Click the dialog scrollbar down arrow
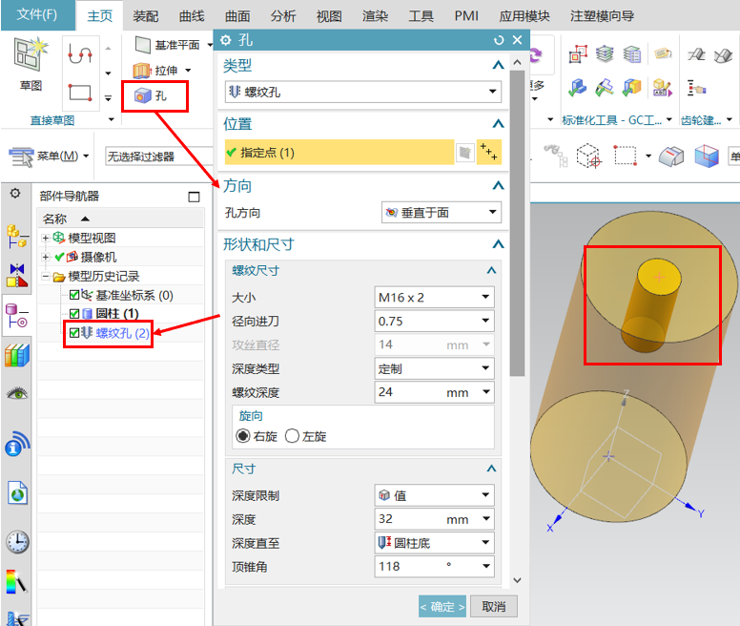The height and width of the screenshot is (626, 740). coord(517,581)
